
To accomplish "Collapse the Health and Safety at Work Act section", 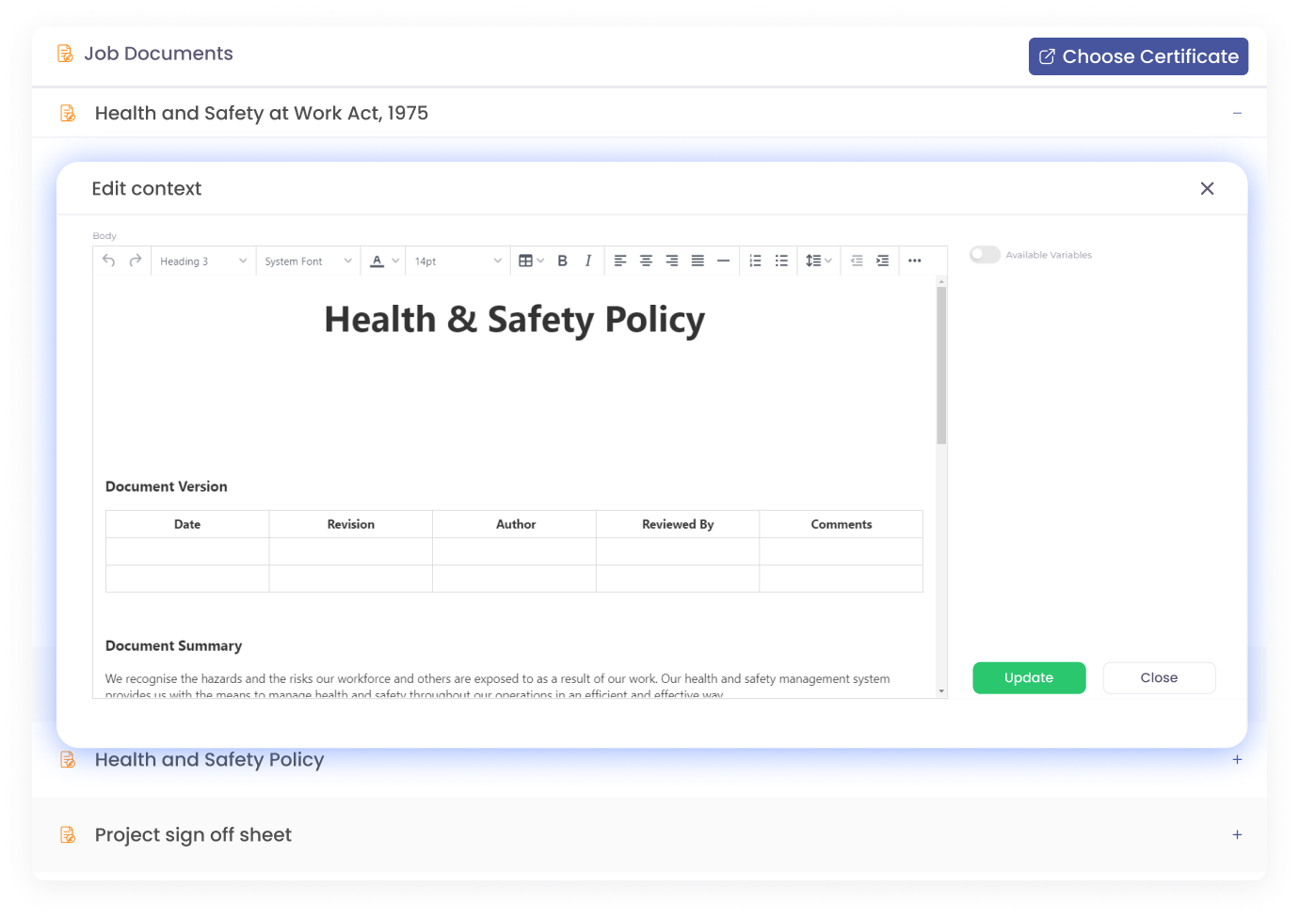I will pyautogui.click(x=1237, y=114).
